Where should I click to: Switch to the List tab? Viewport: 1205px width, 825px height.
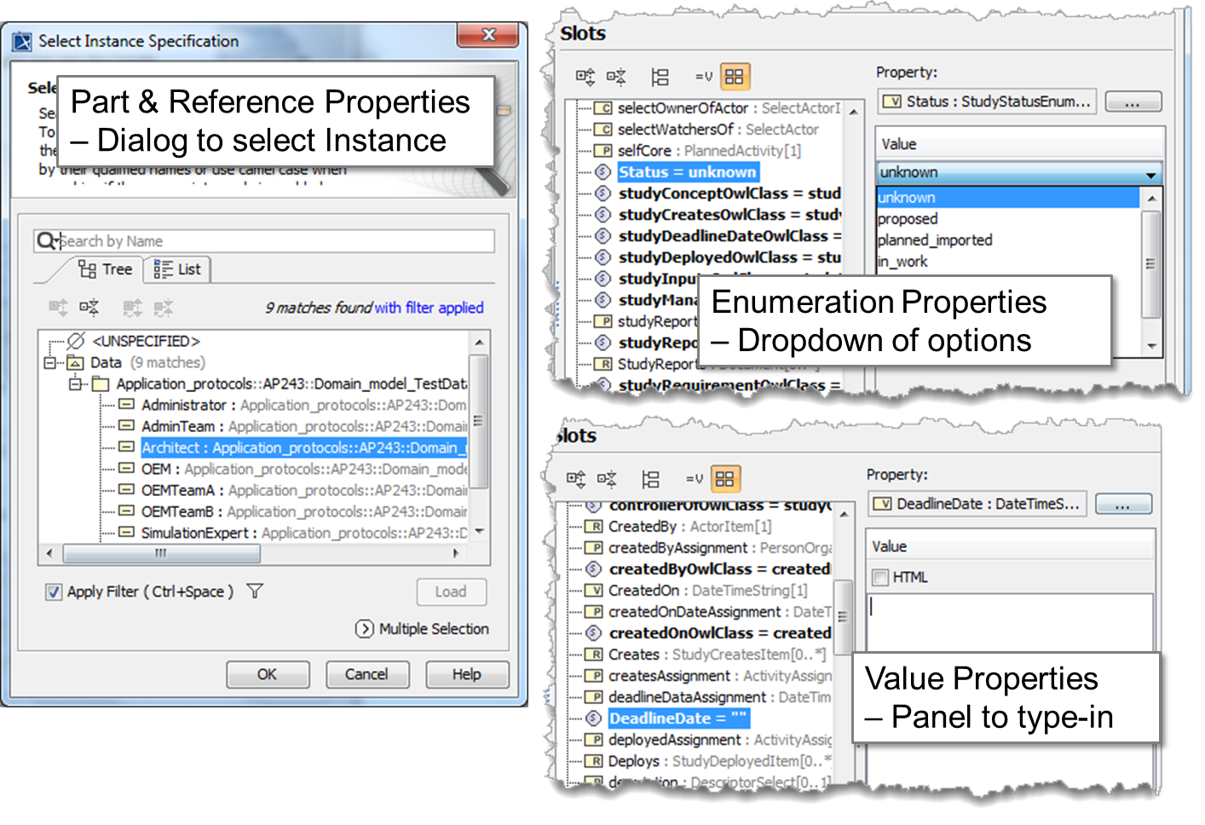[x=179, y=269]
